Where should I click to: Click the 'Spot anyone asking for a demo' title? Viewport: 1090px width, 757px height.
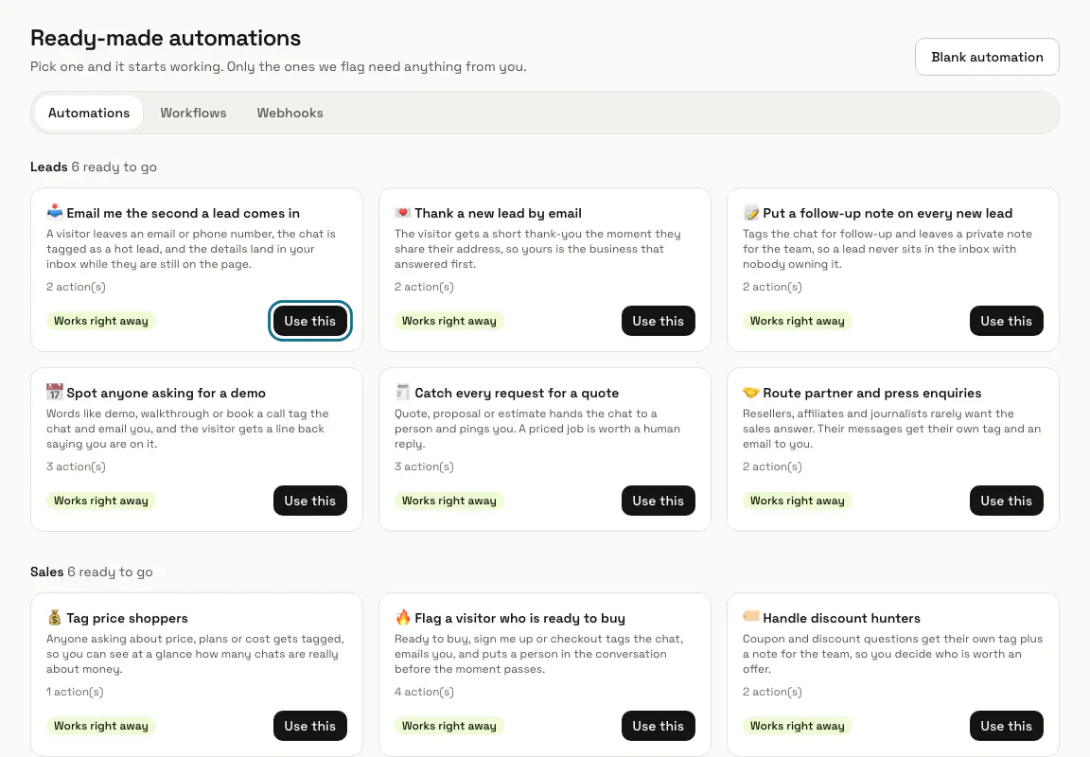click(167, 393)
